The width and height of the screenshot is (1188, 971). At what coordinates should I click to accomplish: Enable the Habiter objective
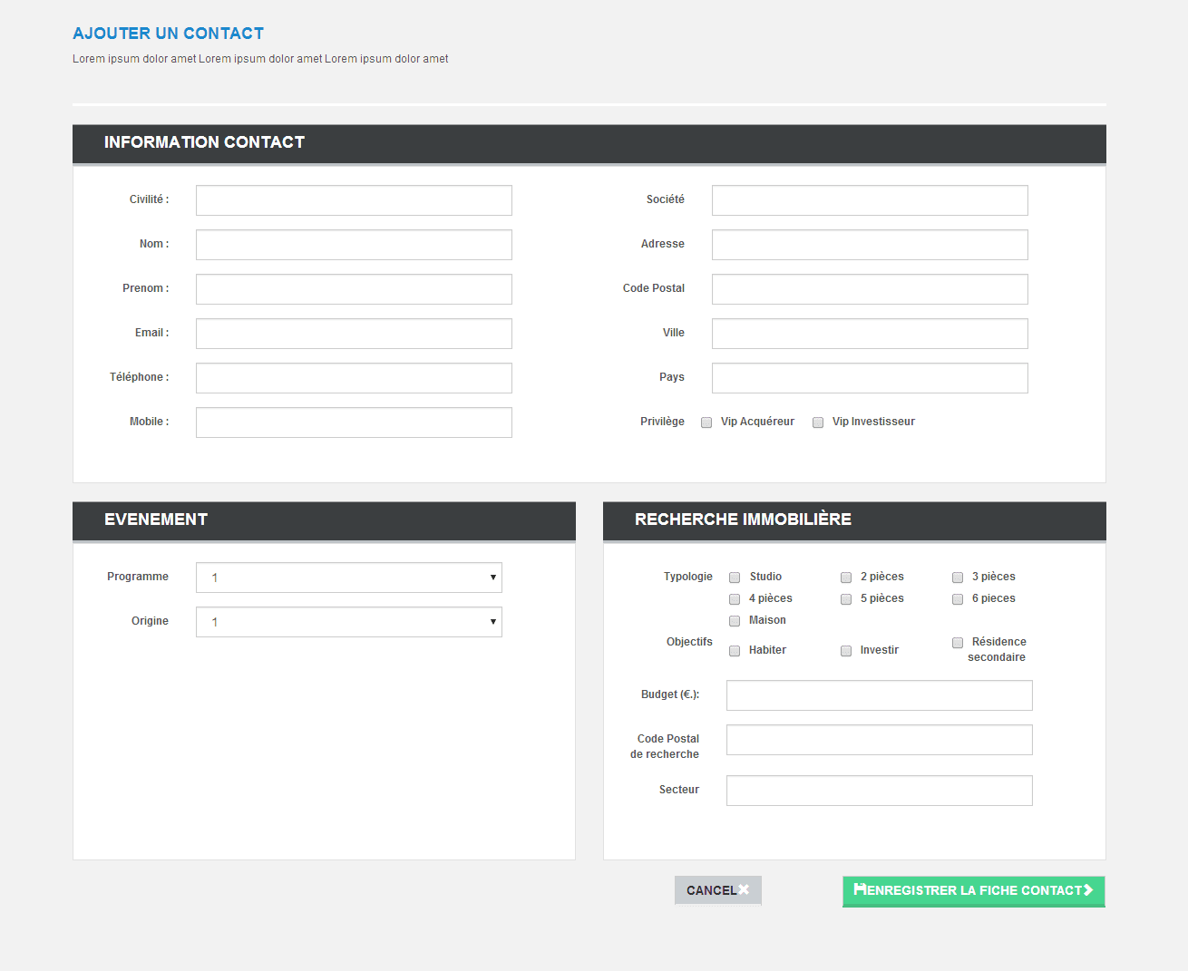[735, 650]
